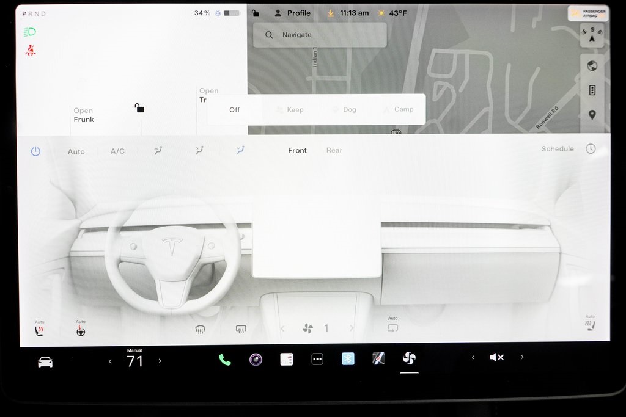Viewport: 626px width, 417px height.
Task: Increase fan speed with right arrow
Action: coord(352,328)
